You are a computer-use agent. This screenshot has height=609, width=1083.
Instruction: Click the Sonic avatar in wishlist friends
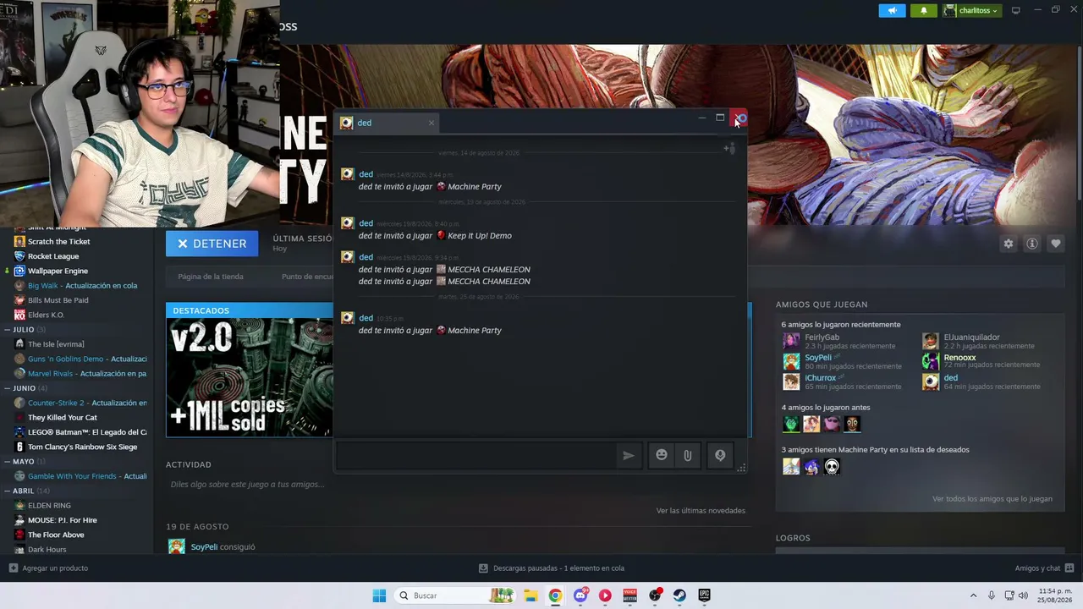pos(811,466)
